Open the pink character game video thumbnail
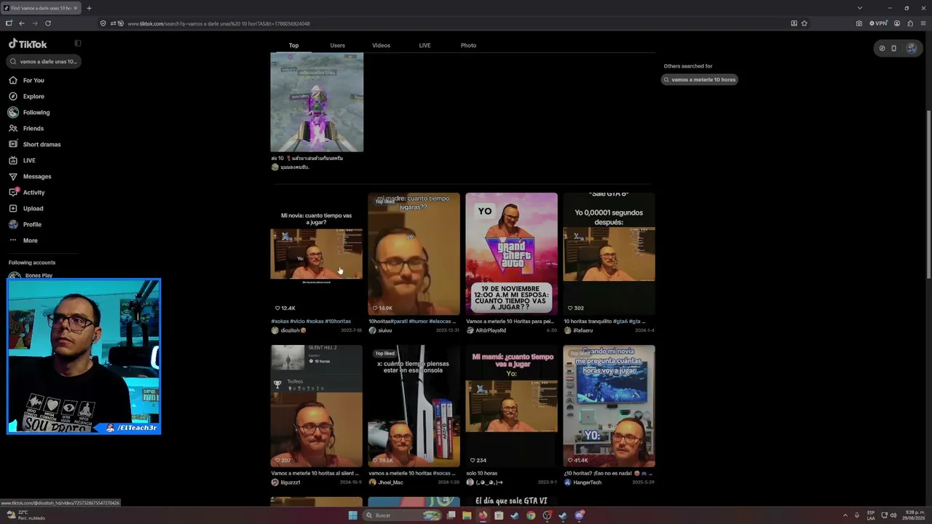Viewport: 932px width, 524px height. click(317, 102)
